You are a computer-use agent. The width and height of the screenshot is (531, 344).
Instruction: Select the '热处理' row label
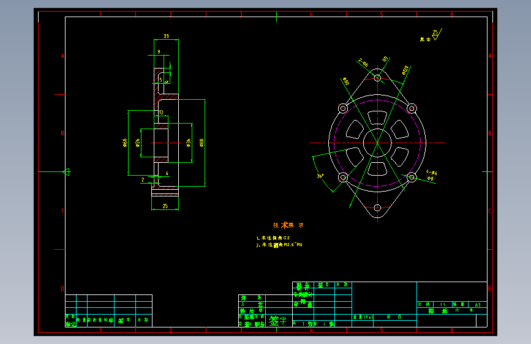tap(252, 311)
